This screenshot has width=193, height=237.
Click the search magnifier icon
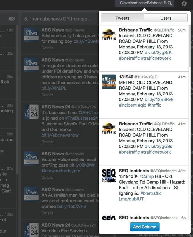[x=170, y=3]
